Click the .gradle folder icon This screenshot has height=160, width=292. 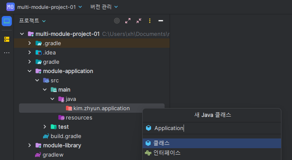click(38, 43)
